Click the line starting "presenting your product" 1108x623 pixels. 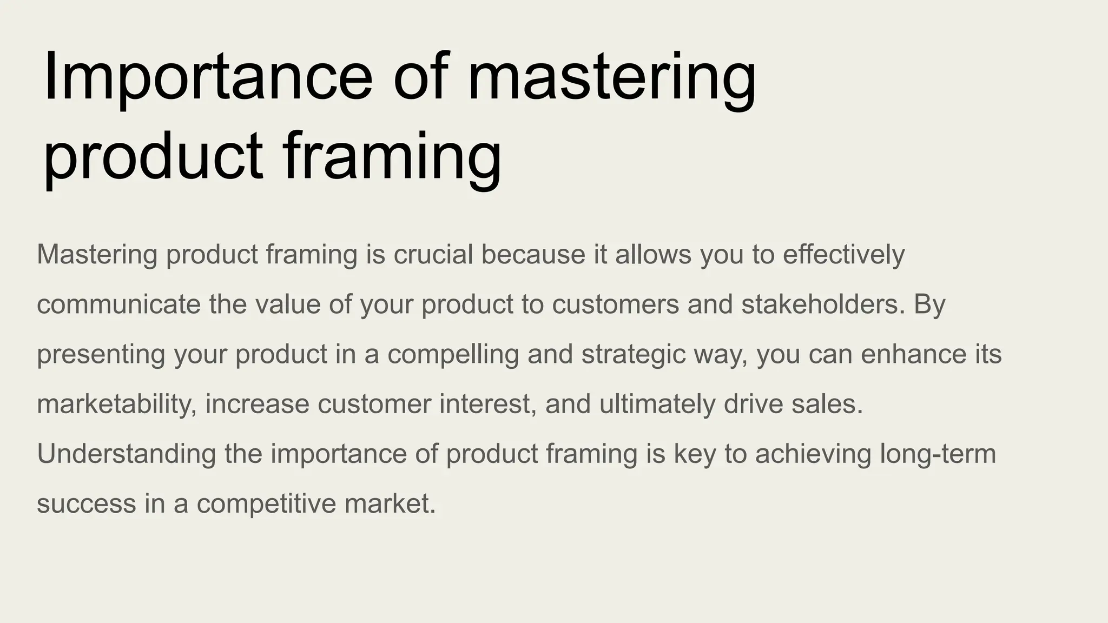[519, 355]
